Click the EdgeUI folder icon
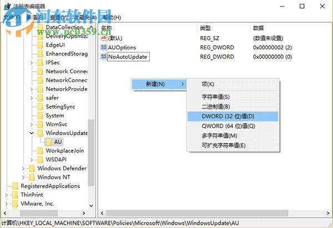This screenshot has width=333, height=228. click(x=41, y=45)
